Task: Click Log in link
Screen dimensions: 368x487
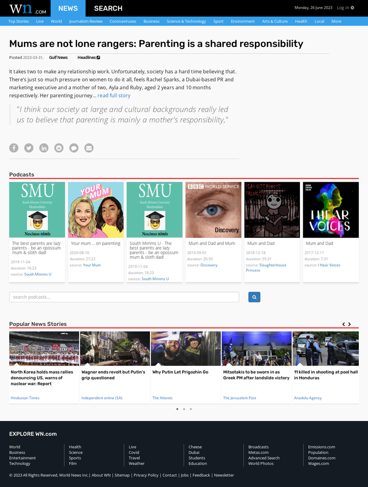Action: (343, 8)
